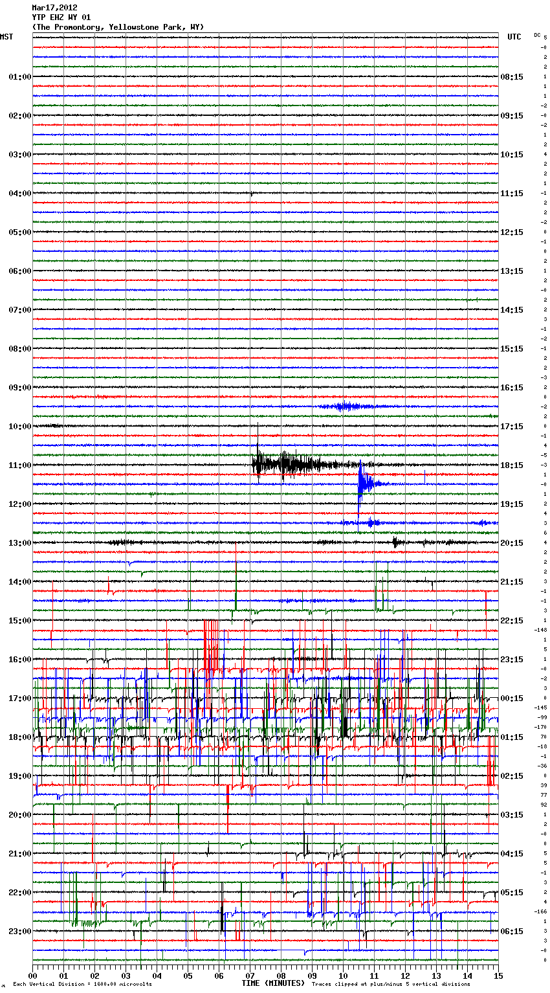Click the TIME (MINUTES) axis title
This screenshot has height=993, width=550.
click(x=273, y=983)
